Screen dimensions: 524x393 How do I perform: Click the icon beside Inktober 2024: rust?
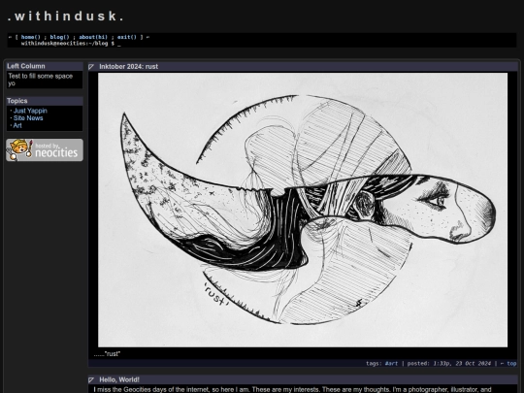coord(91,67)
